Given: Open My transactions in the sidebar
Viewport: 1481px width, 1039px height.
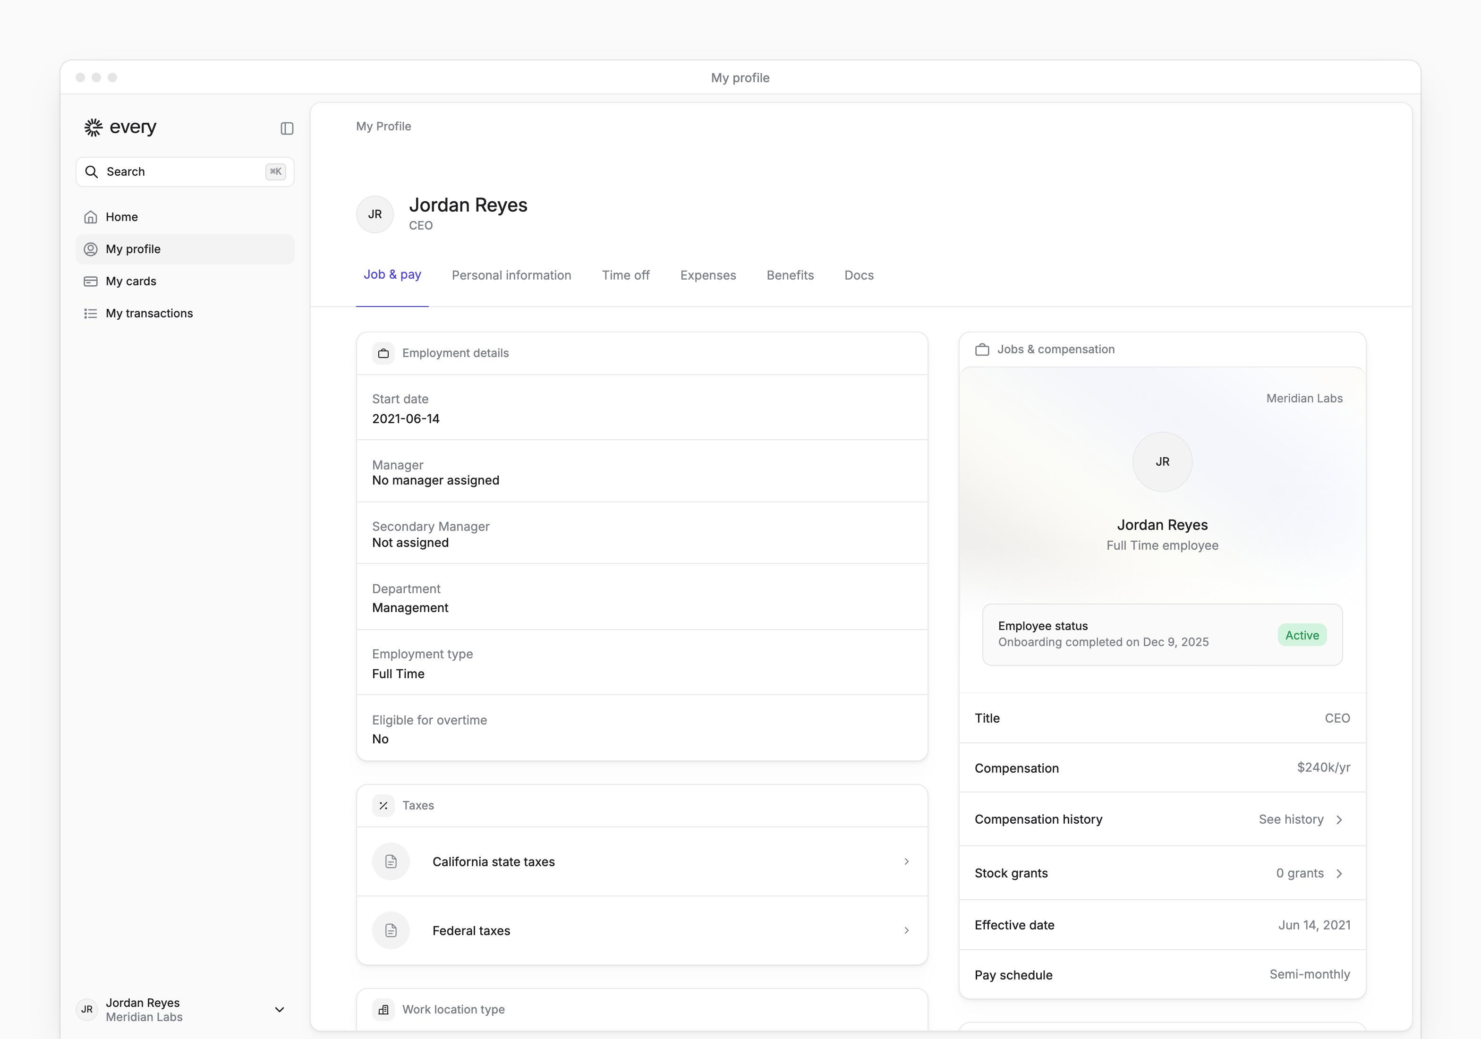Looking at the screenshot, I should click(185, 314).
